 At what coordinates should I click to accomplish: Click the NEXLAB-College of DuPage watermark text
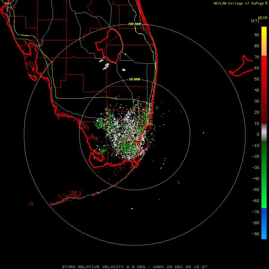point(240,3)
